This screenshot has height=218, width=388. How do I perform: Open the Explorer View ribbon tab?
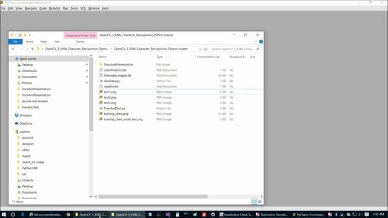click(56, 42)
